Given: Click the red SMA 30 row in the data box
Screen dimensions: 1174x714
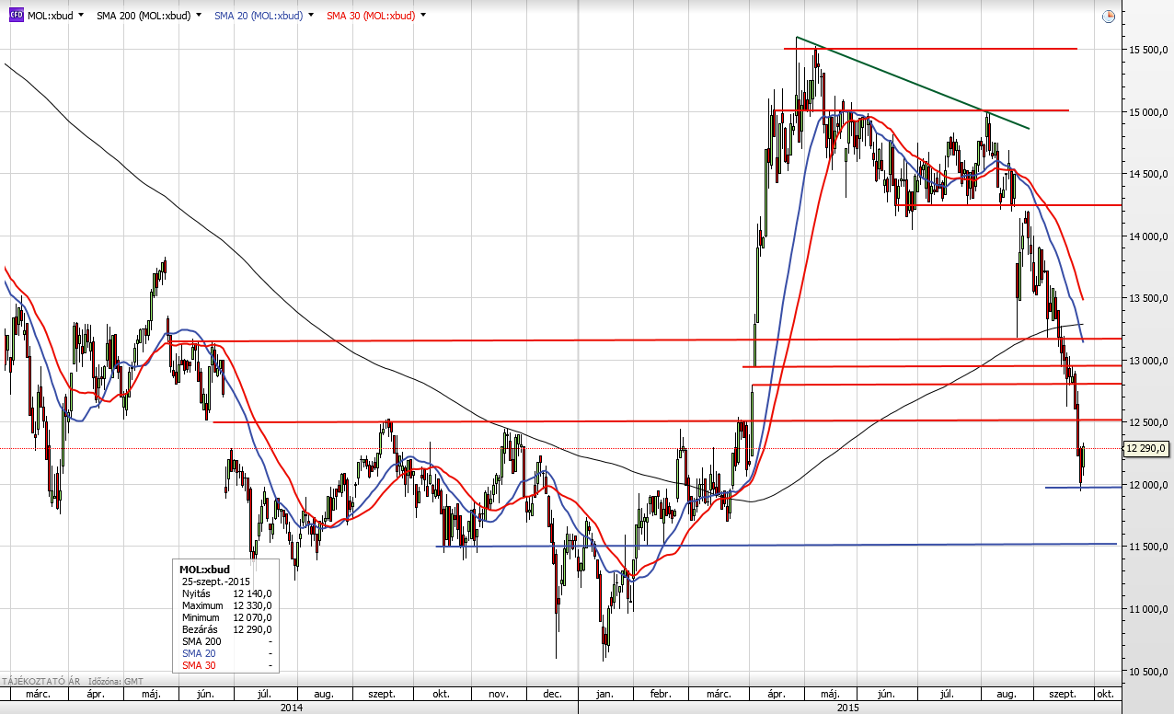Looking at the screenshot, I should coord(226,665).
